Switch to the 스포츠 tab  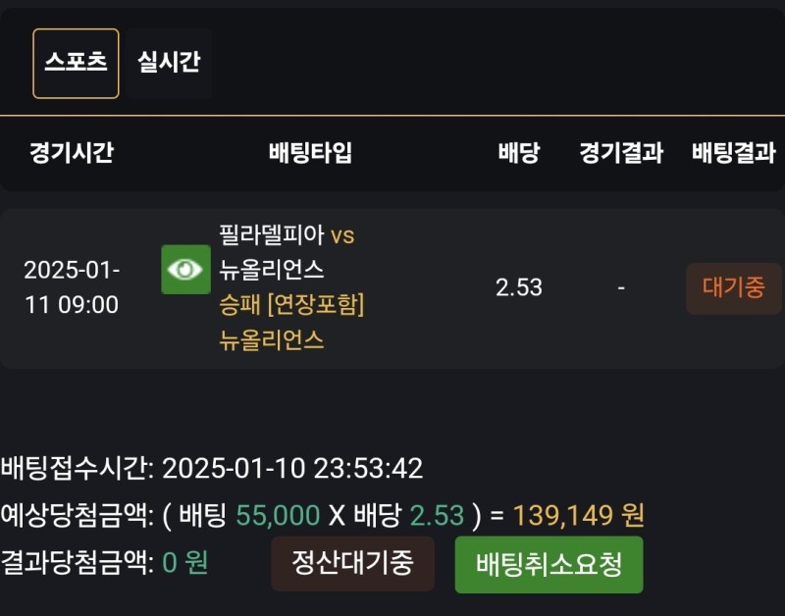click(x=76, y=63)
